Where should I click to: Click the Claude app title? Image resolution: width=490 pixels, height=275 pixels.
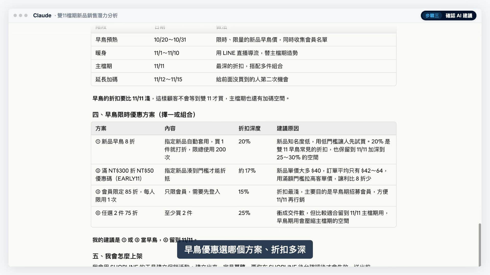point(42,16)
